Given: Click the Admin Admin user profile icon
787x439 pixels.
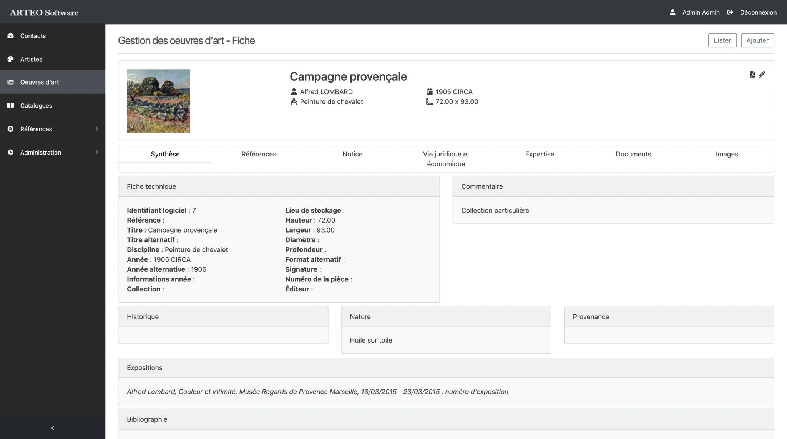Looking at the screenshot, I should point(672,12).
